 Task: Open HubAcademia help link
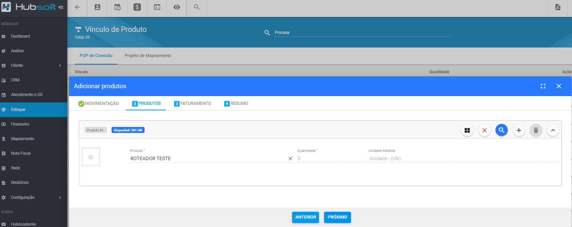click(34, 224)
